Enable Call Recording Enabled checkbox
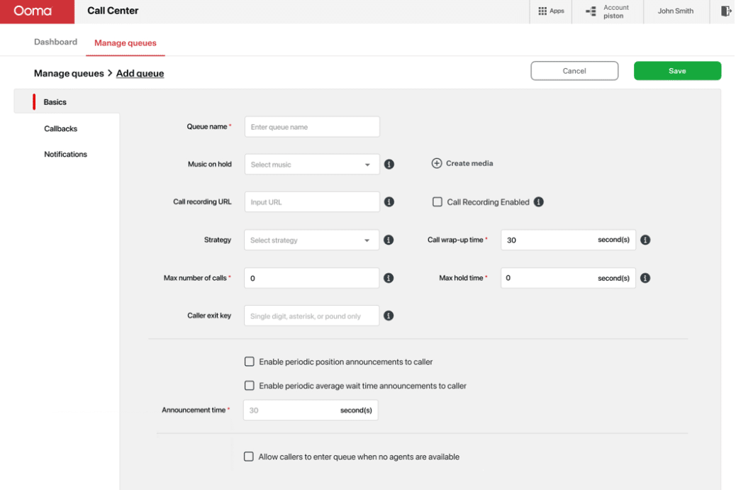Screen dimensions: 736x490 click(x=437, y=201)
